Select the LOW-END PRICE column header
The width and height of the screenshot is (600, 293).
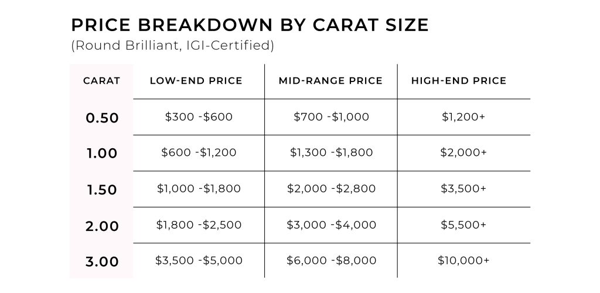coord(196,81)
